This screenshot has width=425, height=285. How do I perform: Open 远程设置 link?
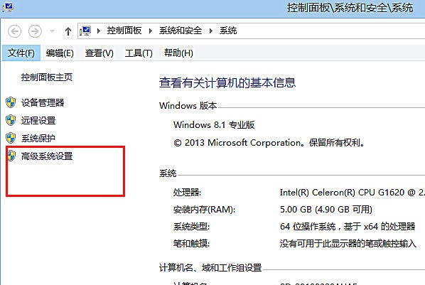click(38, 120)
